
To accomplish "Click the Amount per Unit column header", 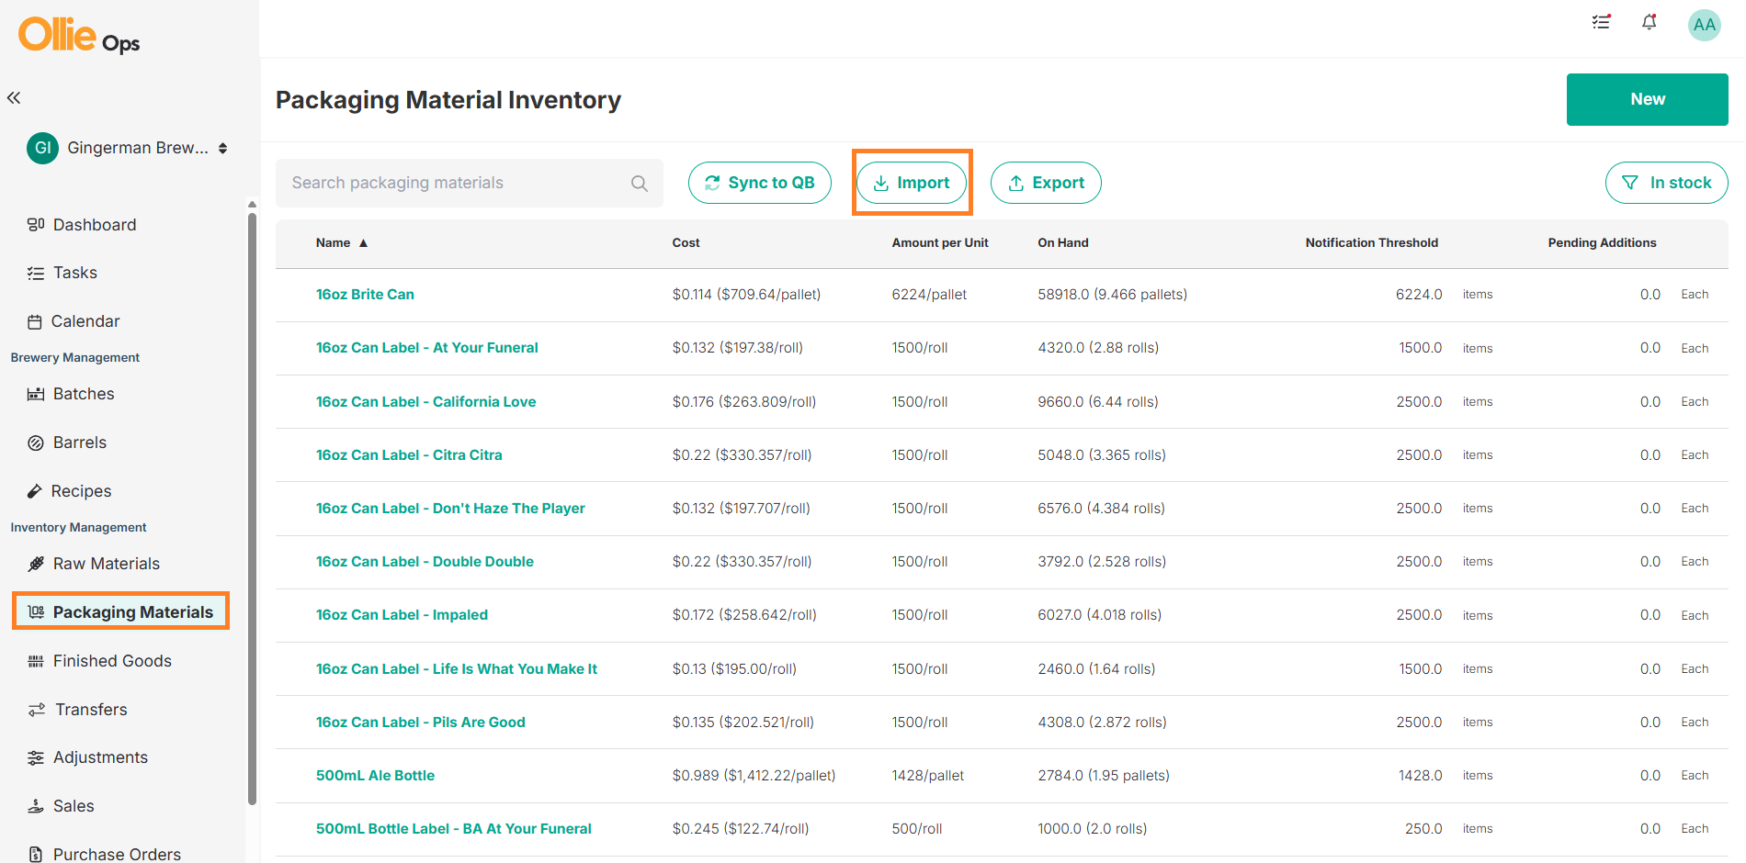I will click(x=939, y=243).
